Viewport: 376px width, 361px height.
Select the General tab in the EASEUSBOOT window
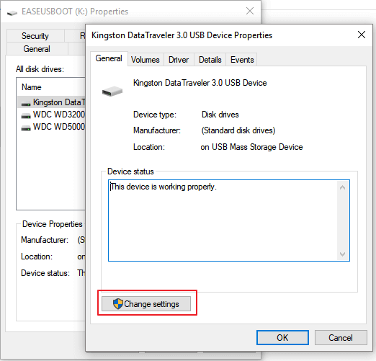tap(37, 49)
